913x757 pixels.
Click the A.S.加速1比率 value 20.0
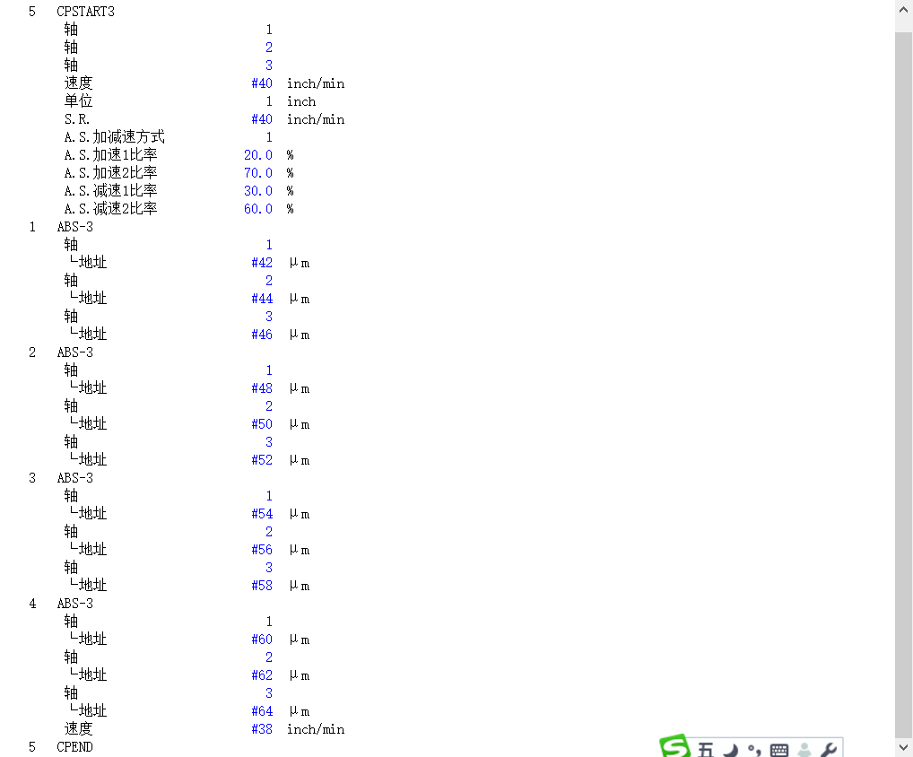click(258, 155)
